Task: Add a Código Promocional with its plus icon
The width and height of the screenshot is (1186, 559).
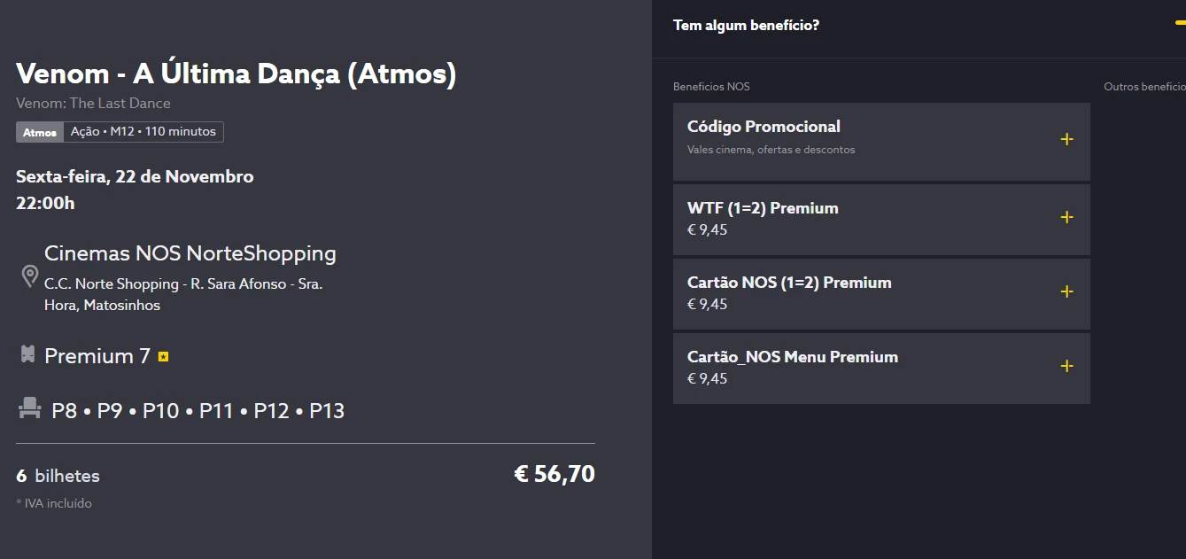Action: point(1066,139)
